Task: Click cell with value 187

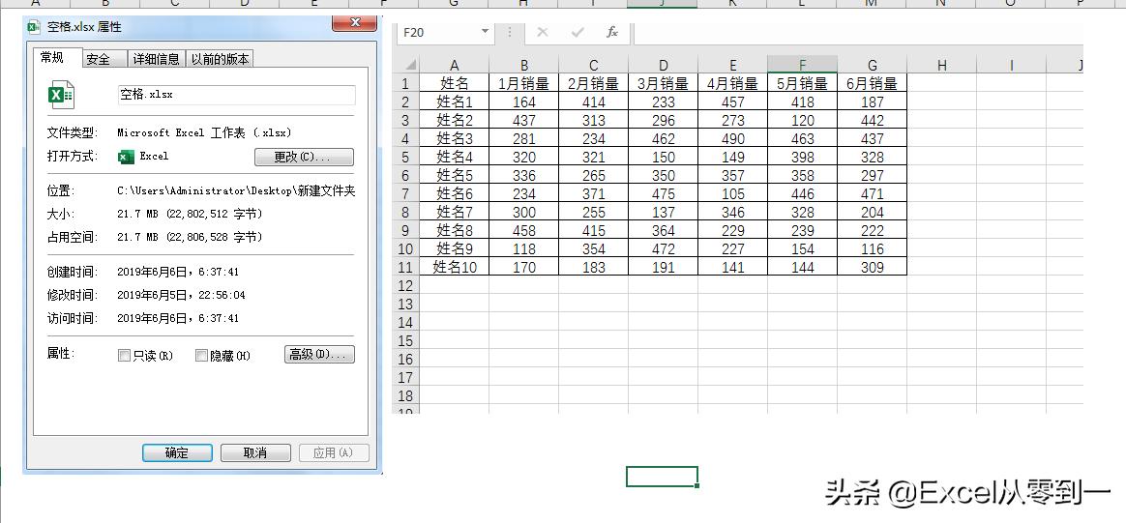Action: [873, 102]
